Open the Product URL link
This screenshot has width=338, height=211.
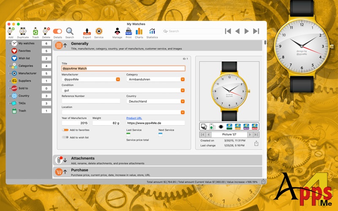tap(134, 118)
